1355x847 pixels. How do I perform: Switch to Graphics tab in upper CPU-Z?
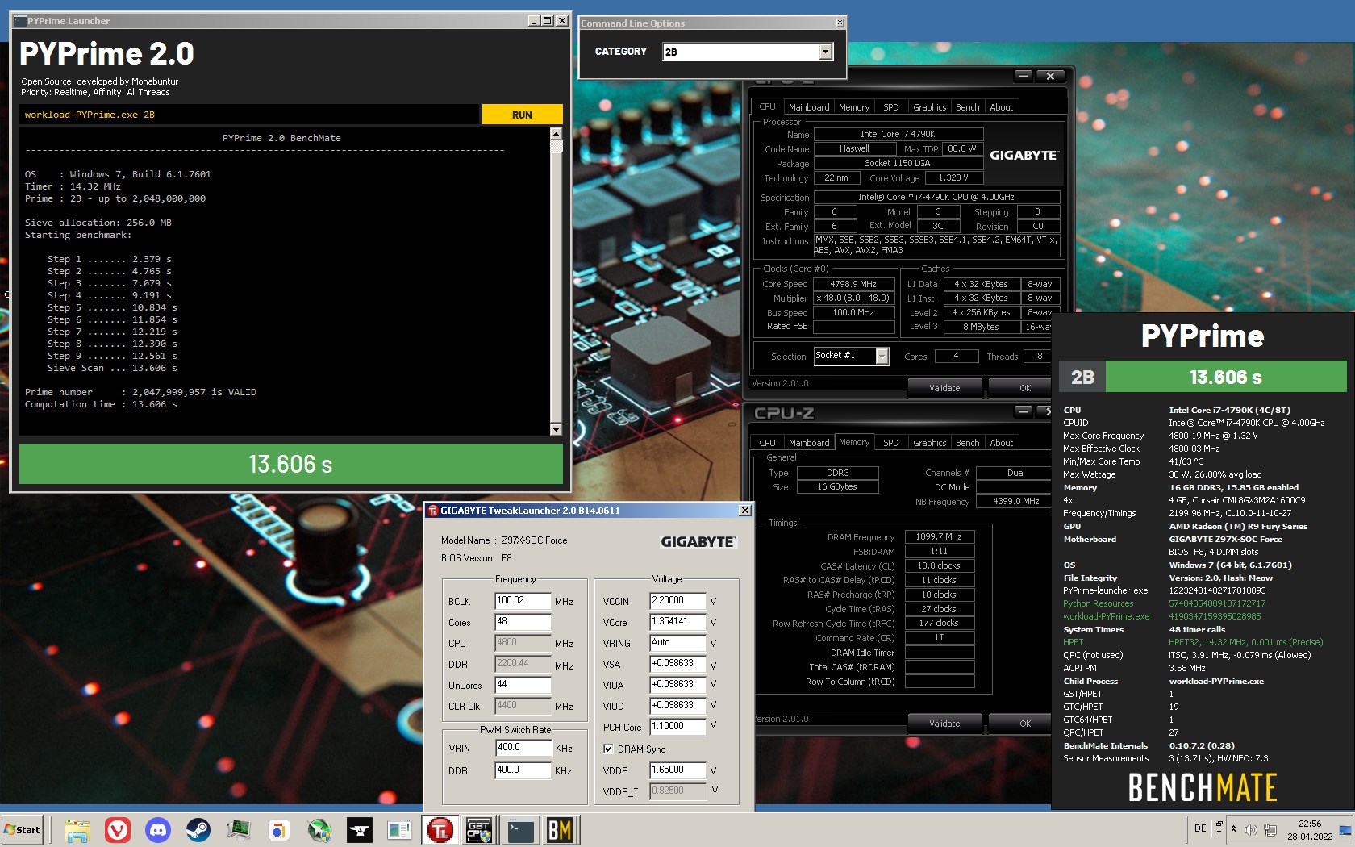coord(929,107)
